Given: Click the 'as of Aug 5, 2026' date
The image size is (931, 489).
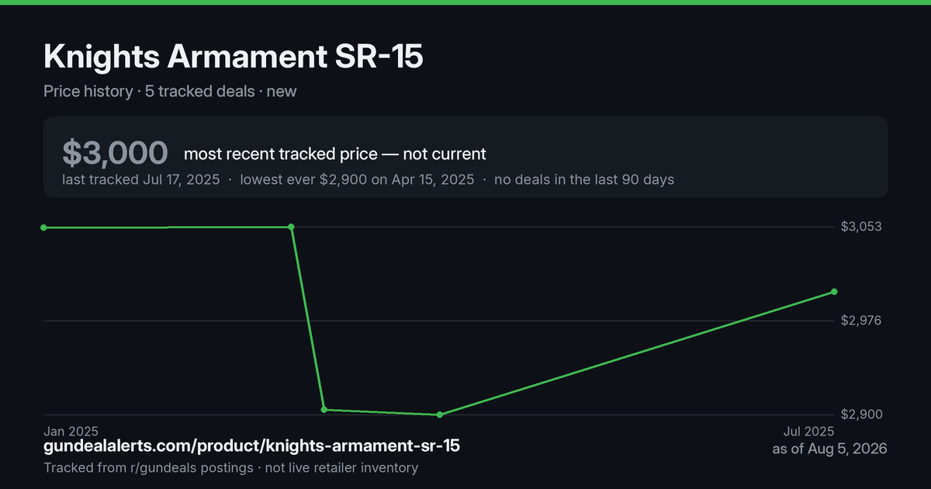Looking at the screenshot, I should (829, 449).
